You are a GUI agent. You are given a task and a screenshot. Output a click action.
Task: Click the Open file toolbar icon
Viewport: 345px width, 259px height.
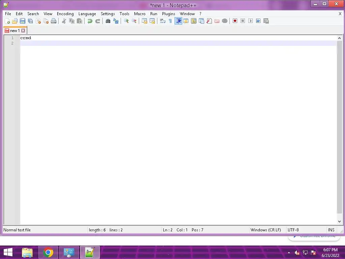(x=15, y=21)
